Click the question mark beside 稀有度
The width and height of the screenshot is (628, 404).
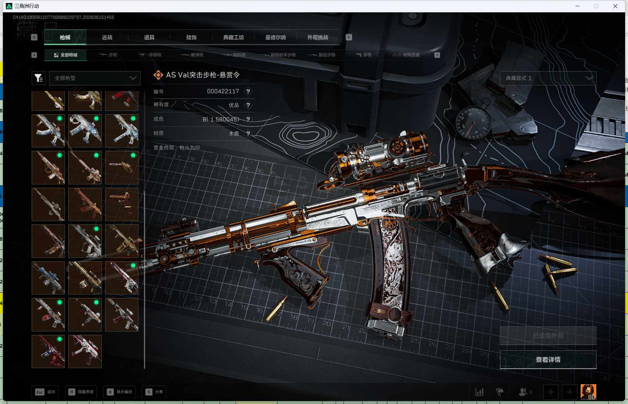248,105
